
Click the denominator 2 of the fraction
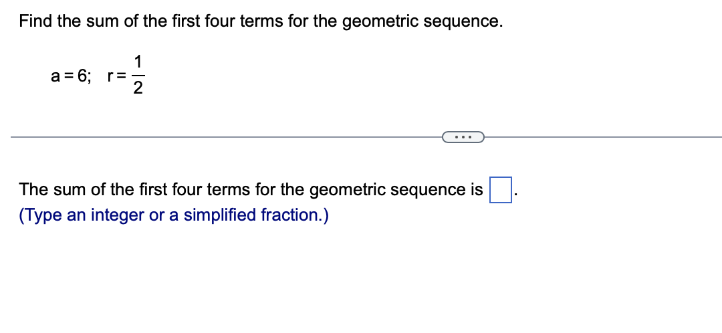click(138, 90)
